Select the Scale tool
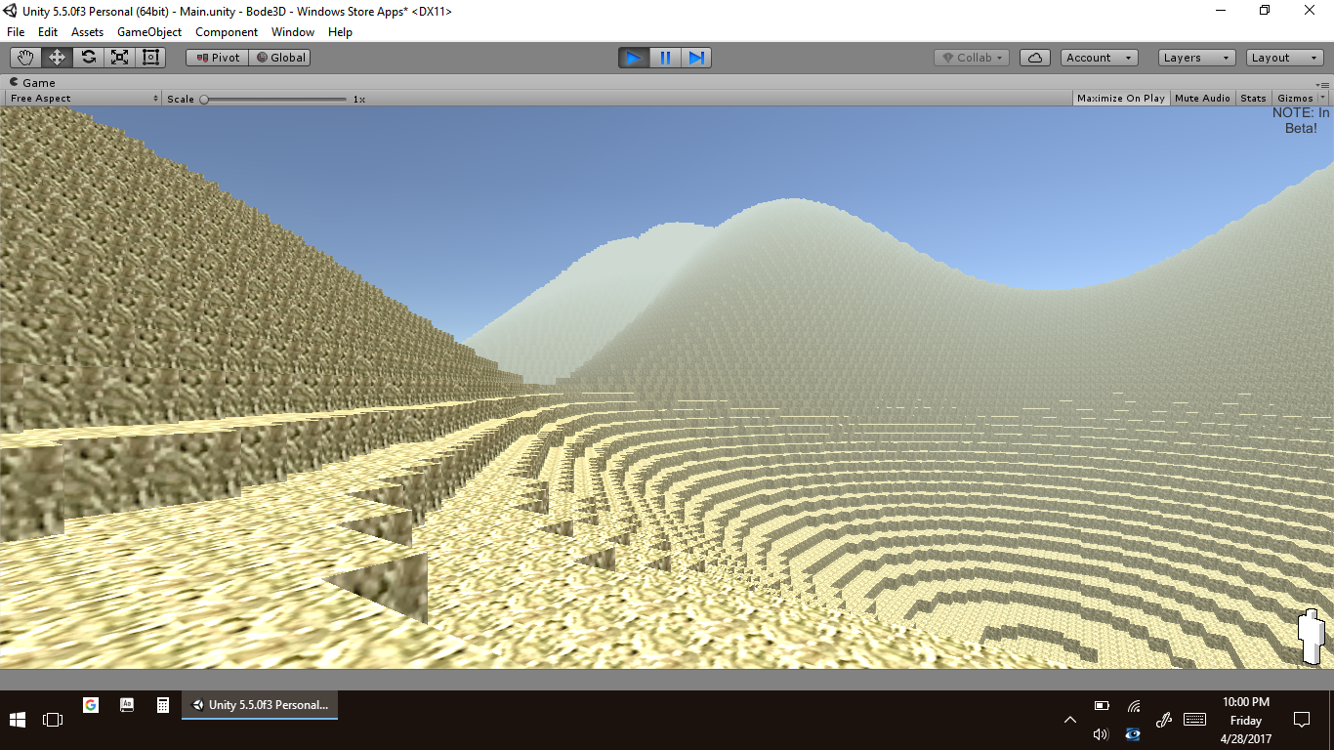The width and height of the screenshot is (1334, 750). [119, 58]
